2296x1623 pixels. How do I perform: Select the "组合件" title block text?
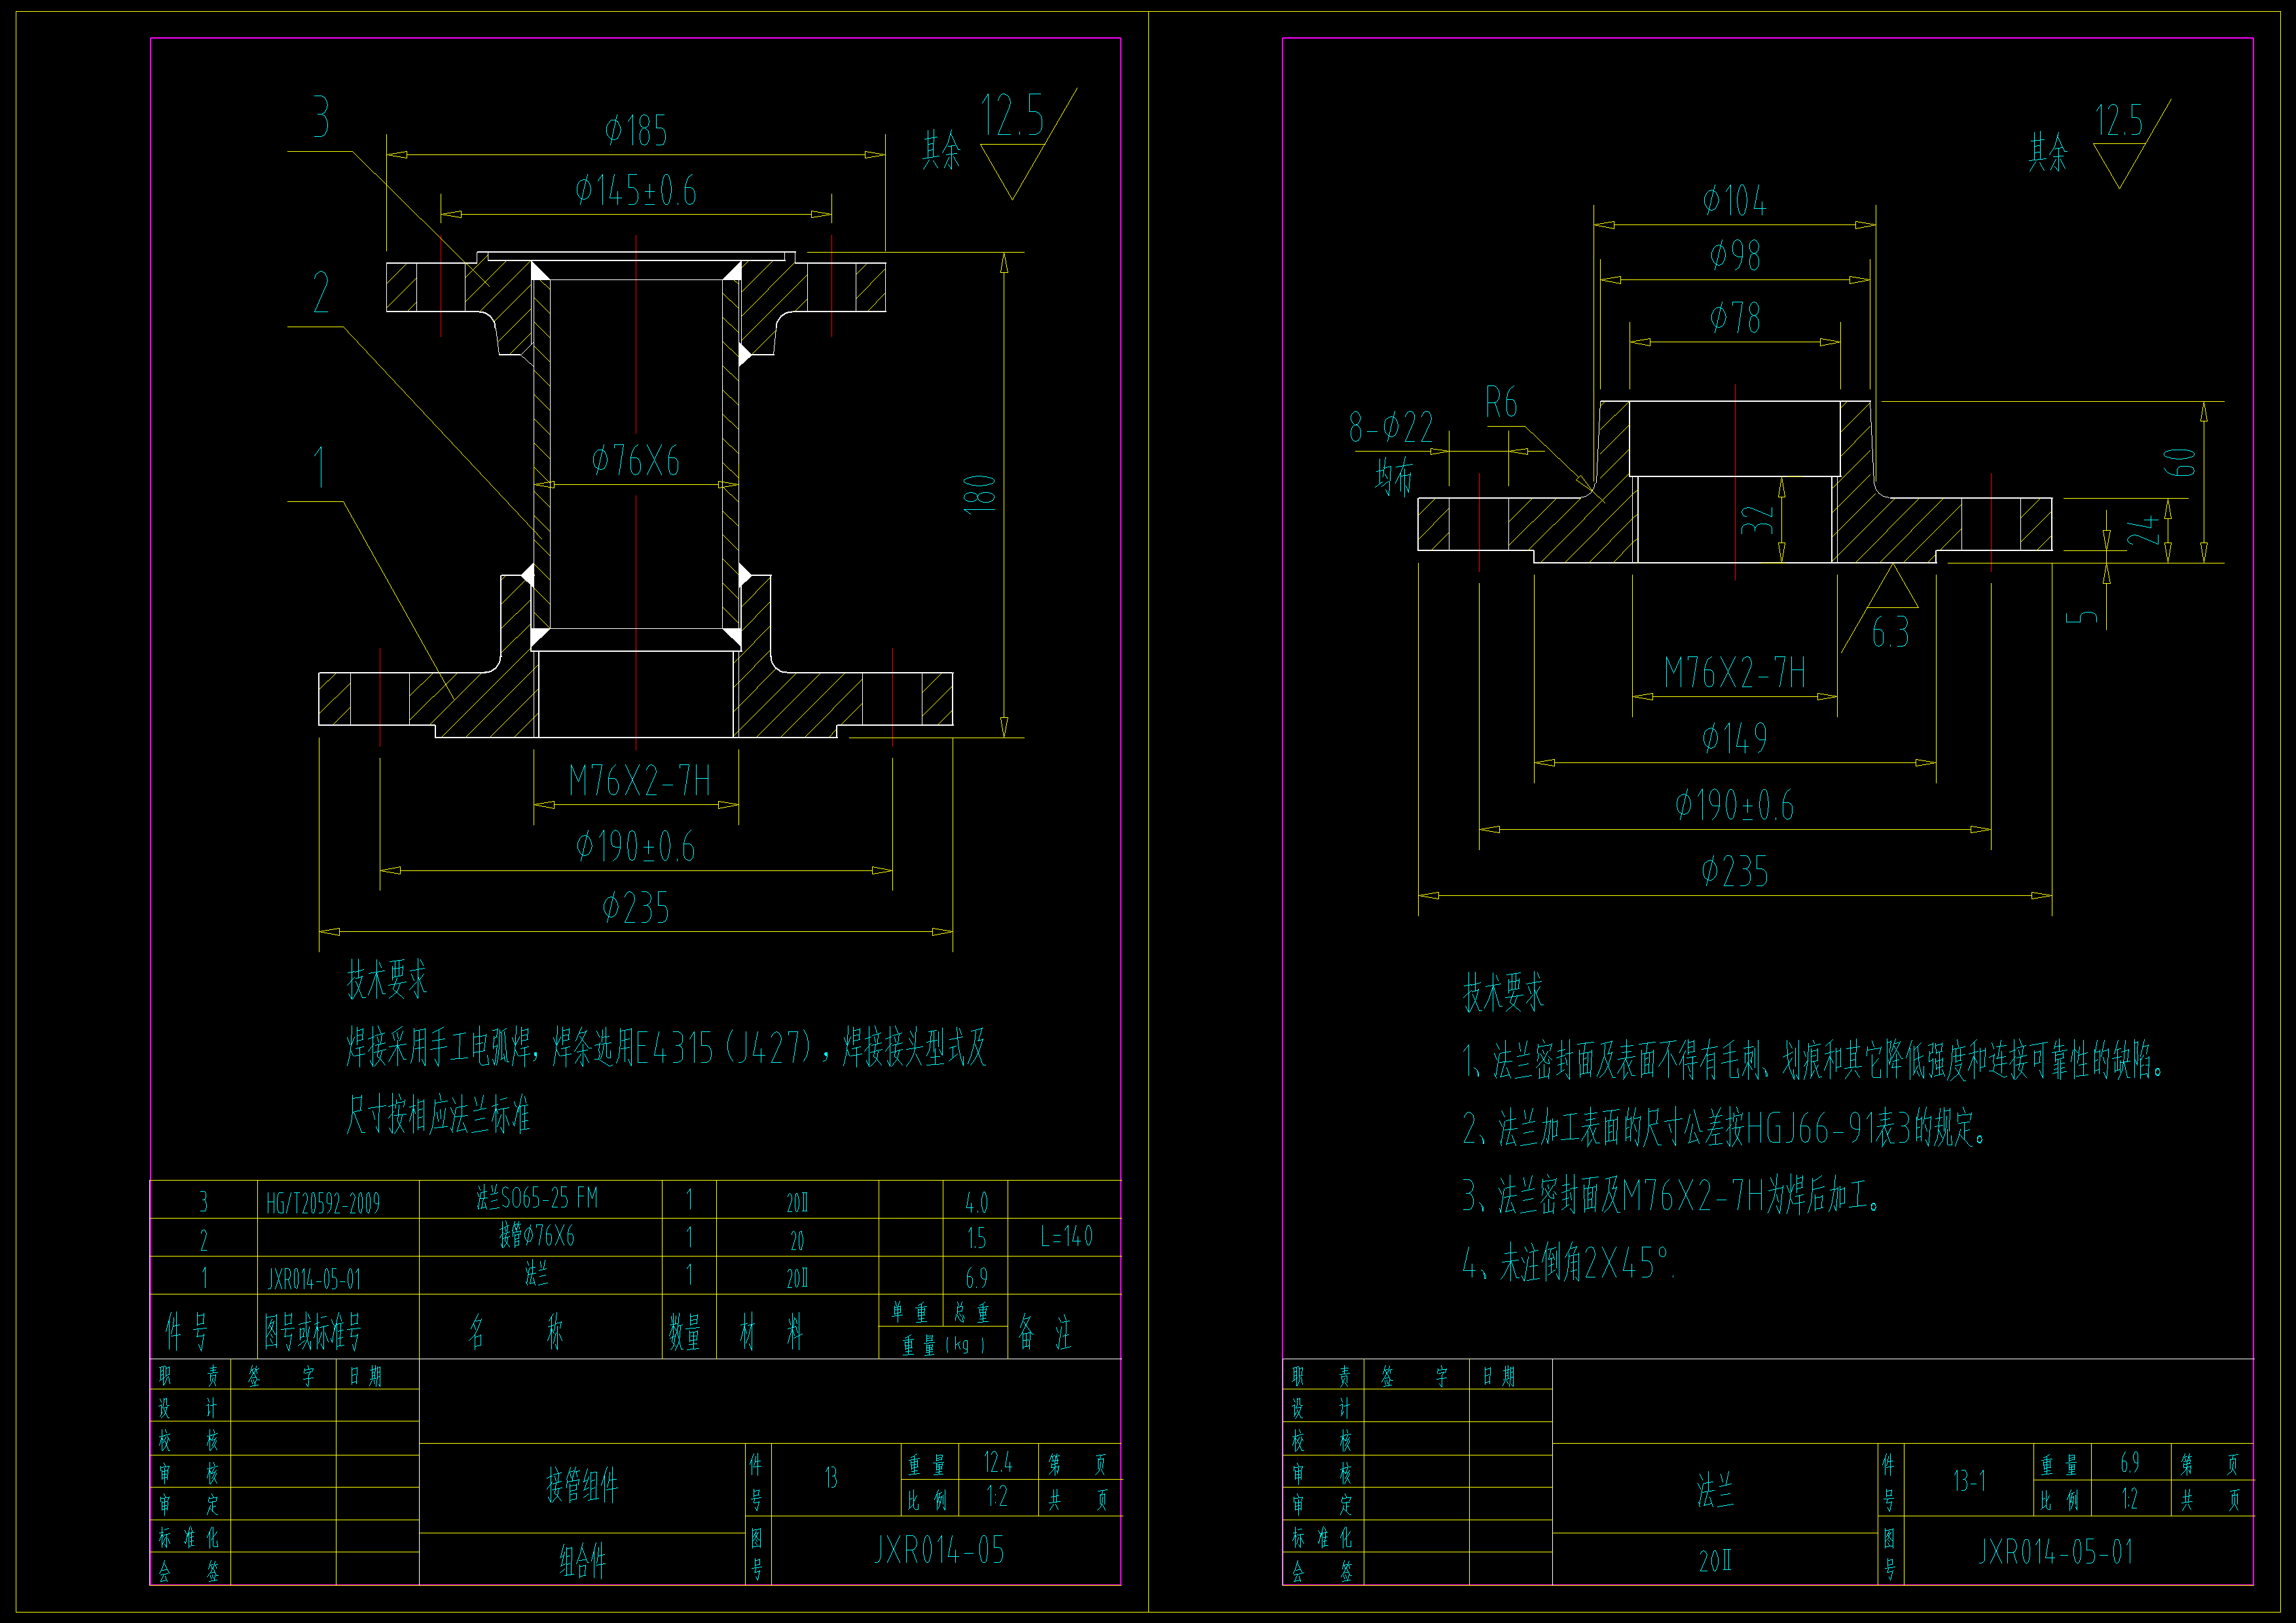(x=582, y=1560)
